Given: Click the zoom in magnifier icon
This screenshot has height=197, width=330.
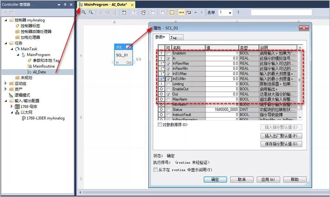Looking at the screenshot, I should 84,12.
